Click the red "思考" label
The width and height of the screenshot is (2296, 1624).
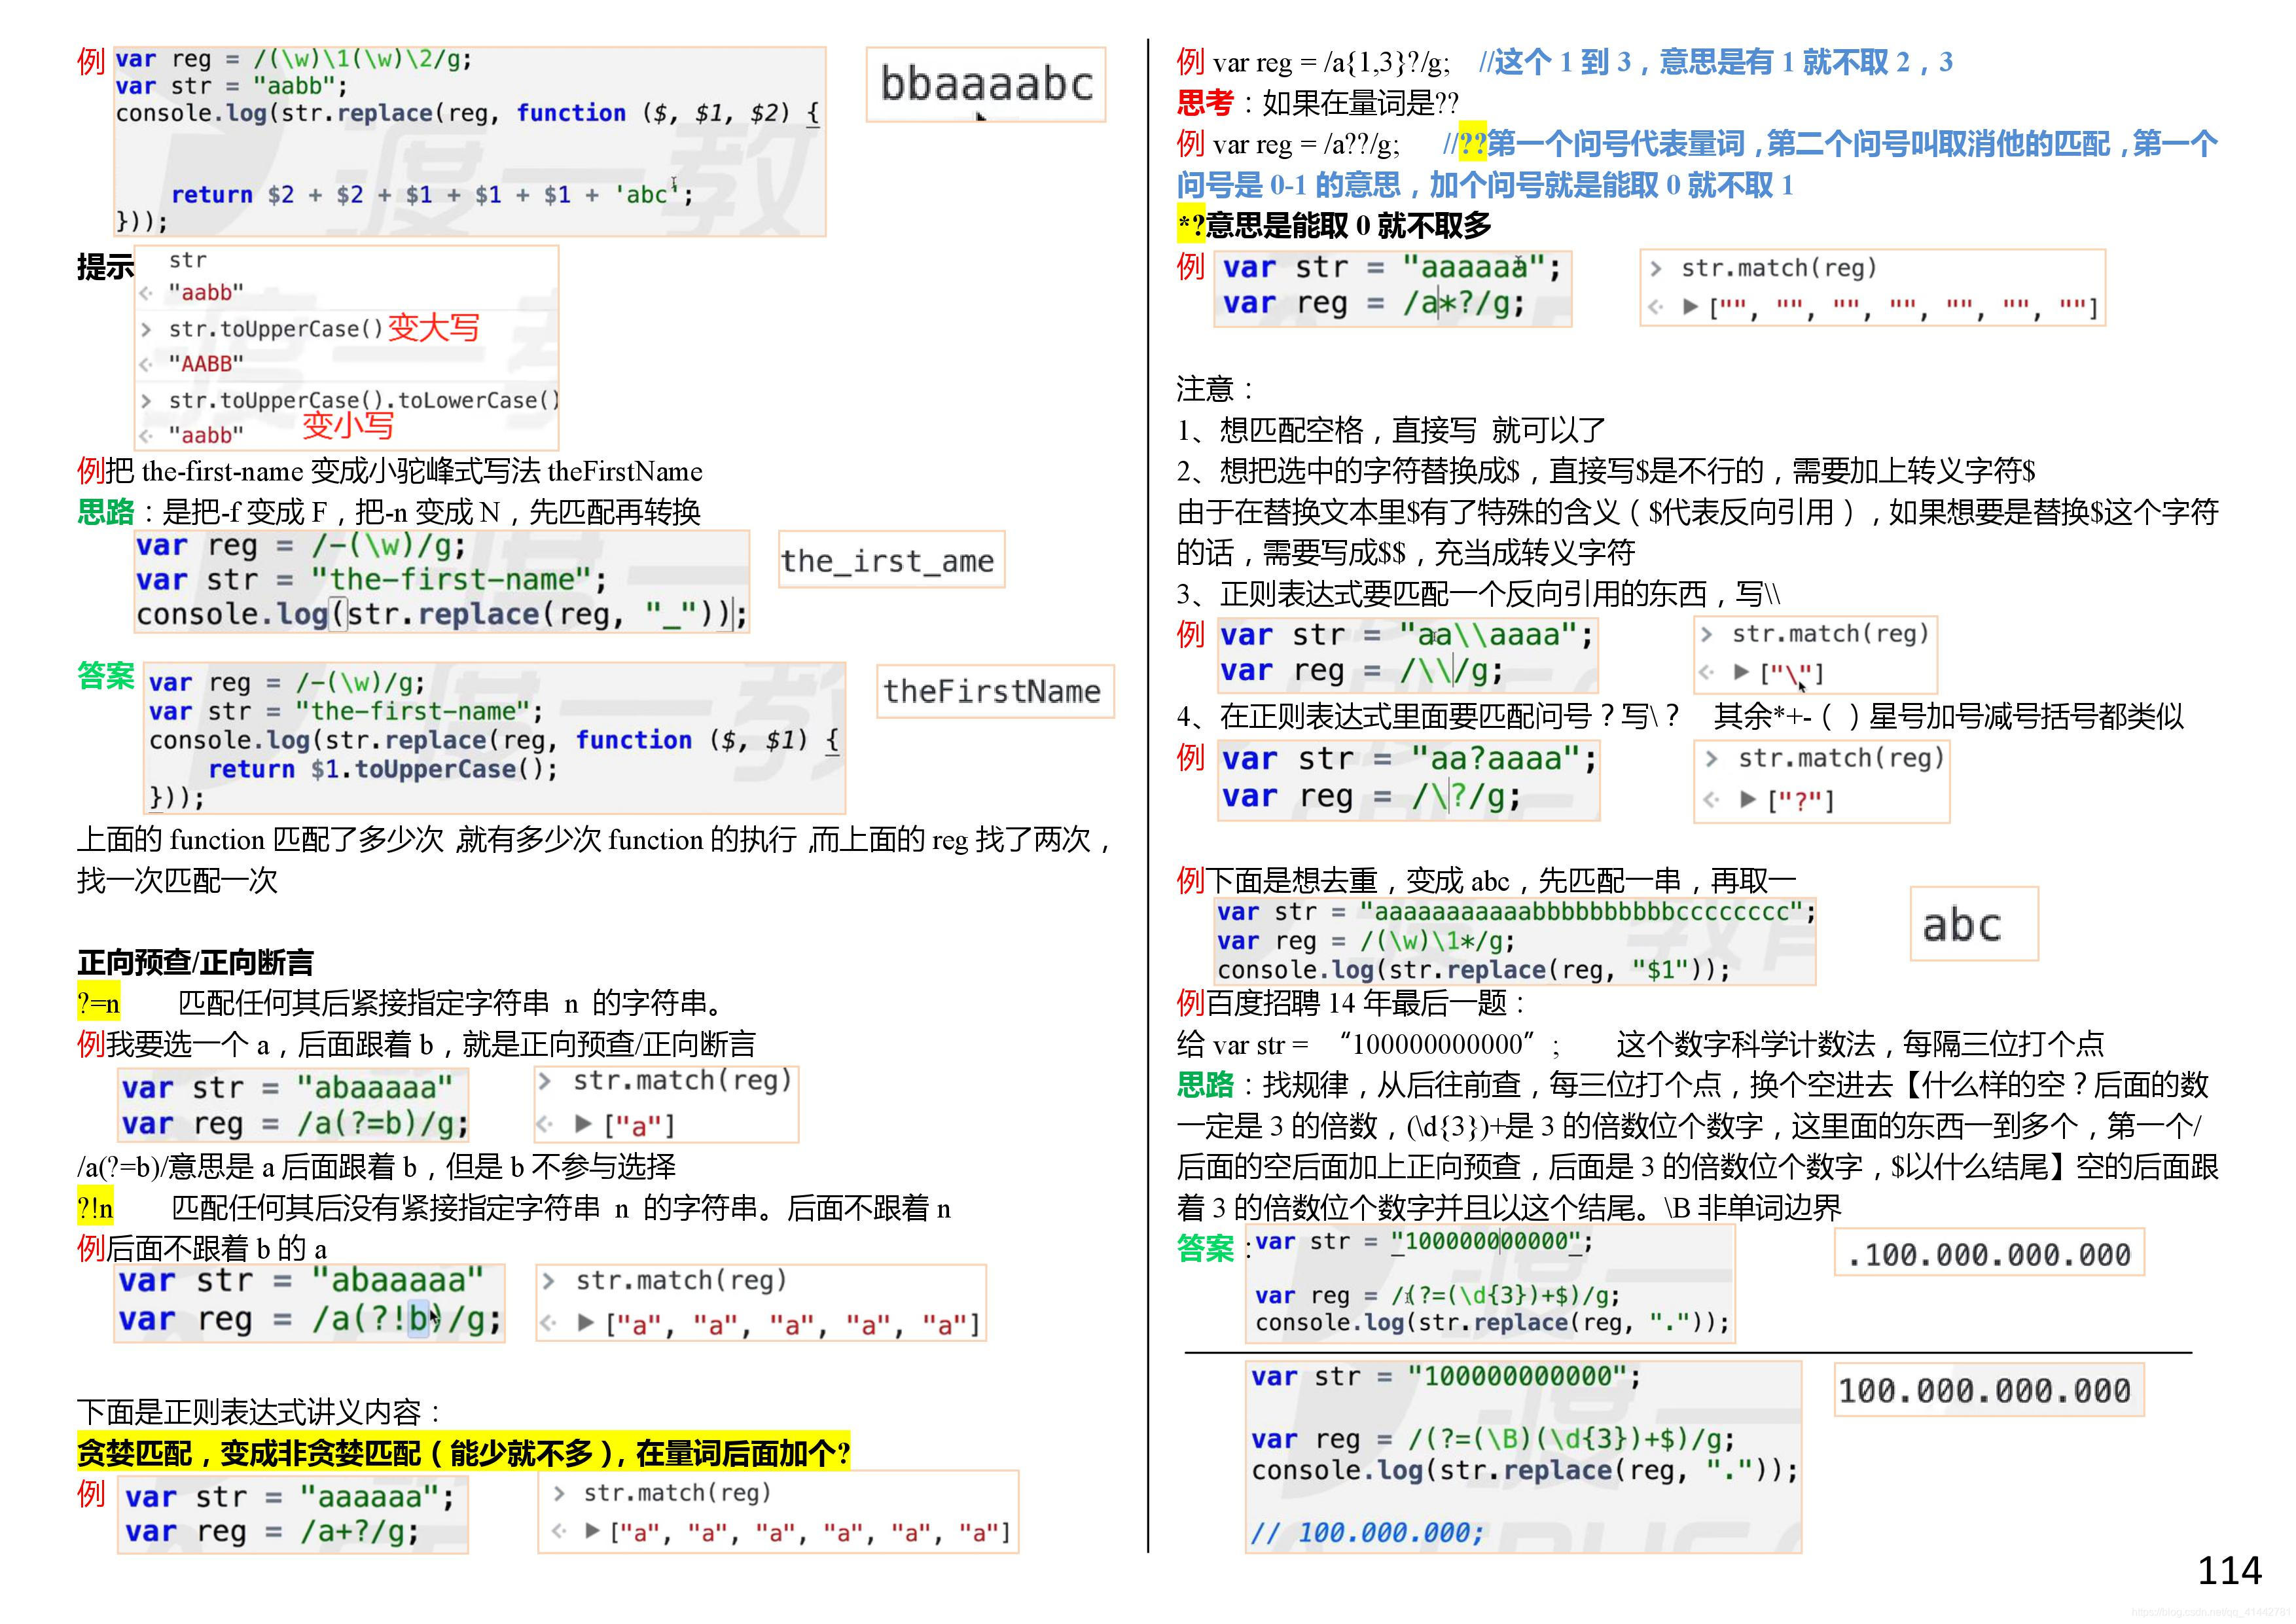pyautogui.click(x=1205, y=102)
